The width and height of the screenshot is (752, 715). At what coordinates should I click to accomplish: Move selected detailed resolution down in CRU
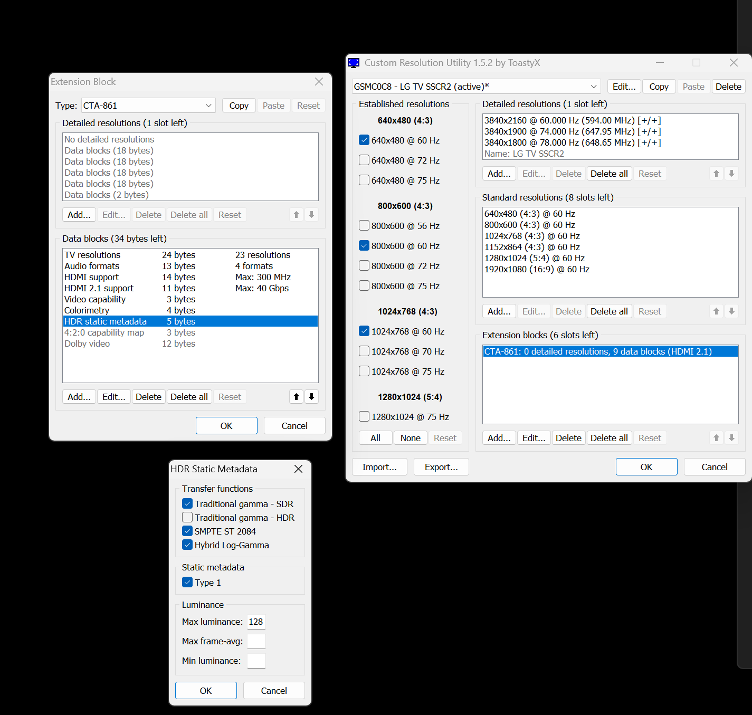click(x=731, y=173)
